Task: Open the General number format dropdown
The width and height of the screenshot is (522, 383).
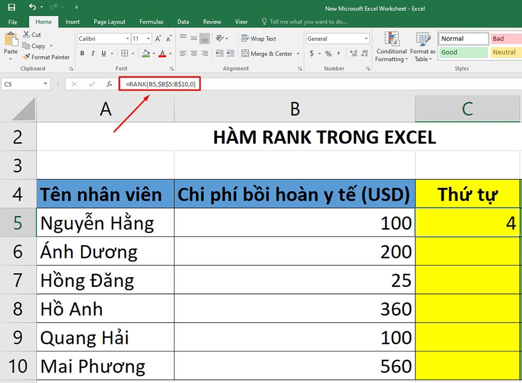Action: click(337, 38)
